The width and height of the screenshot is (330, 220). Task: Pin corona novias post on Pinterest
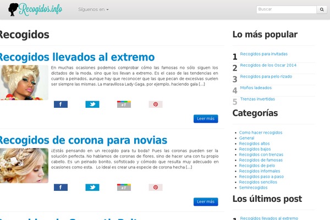click(x=156, y=188)
